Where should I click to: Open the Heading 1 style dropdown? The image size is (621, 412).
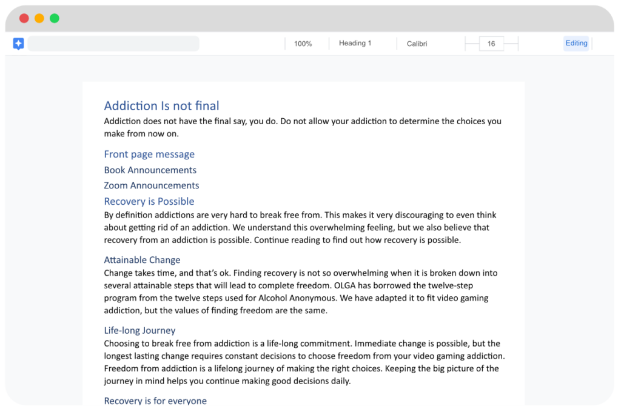(x=355, y=43)
